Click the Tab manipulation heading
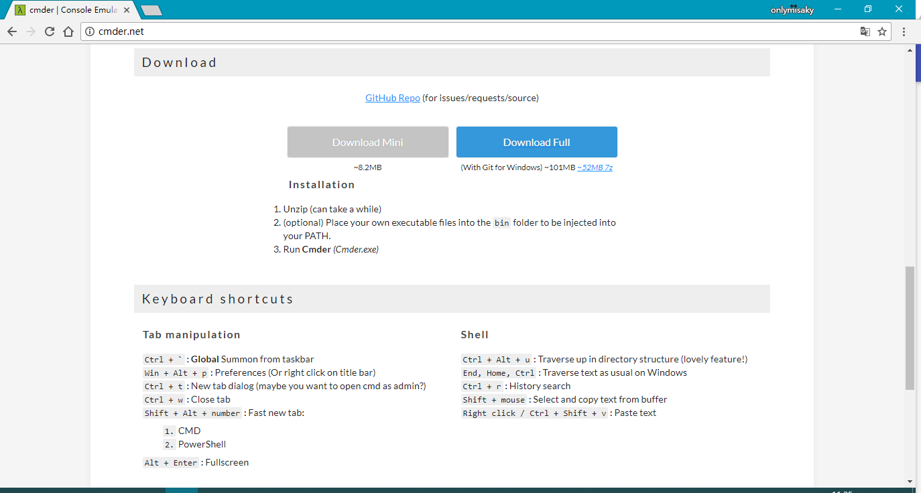 coord(192,335)
